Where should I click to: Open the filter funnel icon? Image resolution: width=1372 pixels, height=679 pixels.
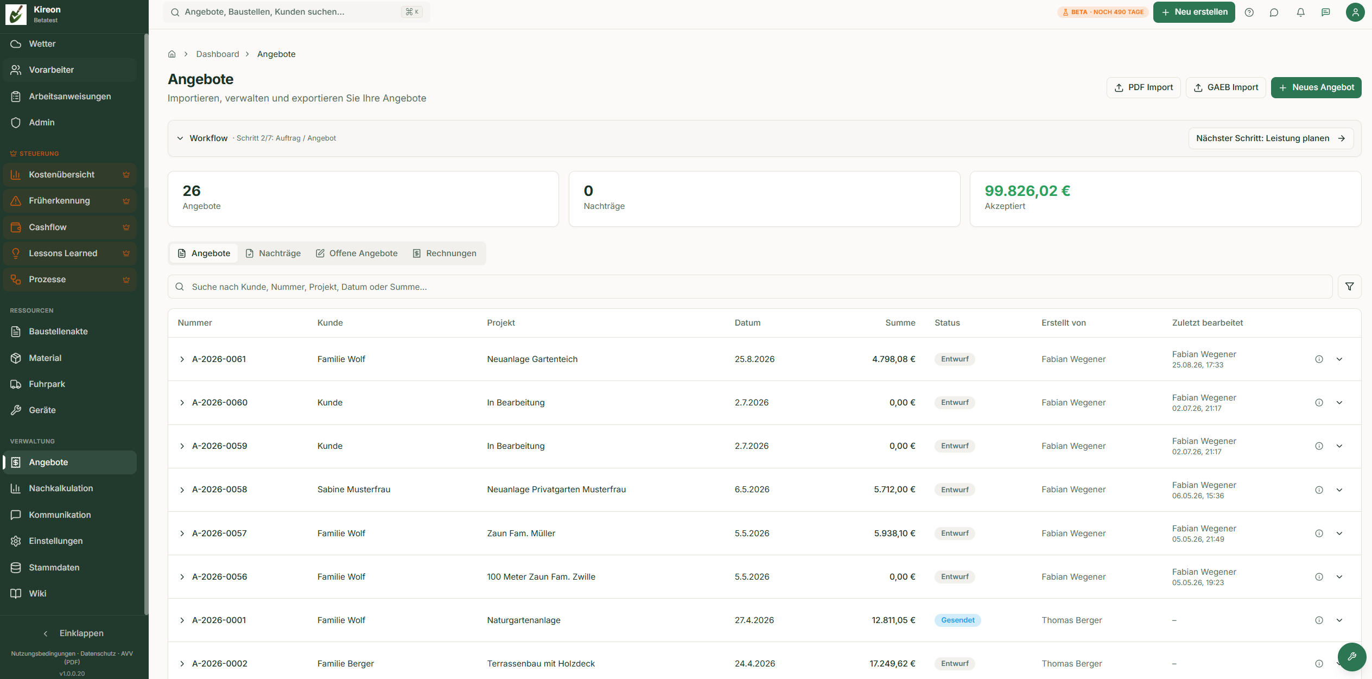[1350, 287]
